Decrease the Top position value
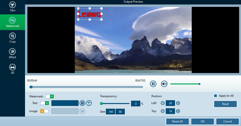Screen dimensions: 241x126 (x=163, y=111)
